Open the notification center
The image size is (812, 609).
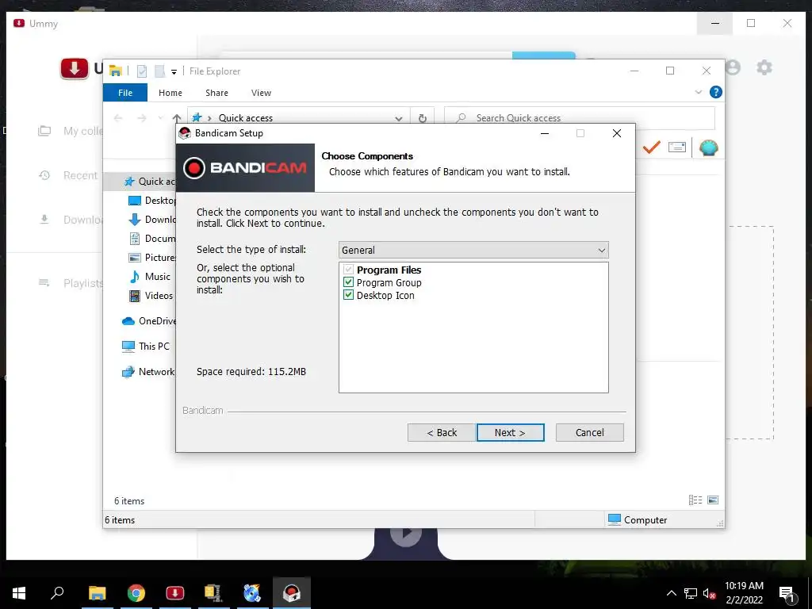pos(787,593)
